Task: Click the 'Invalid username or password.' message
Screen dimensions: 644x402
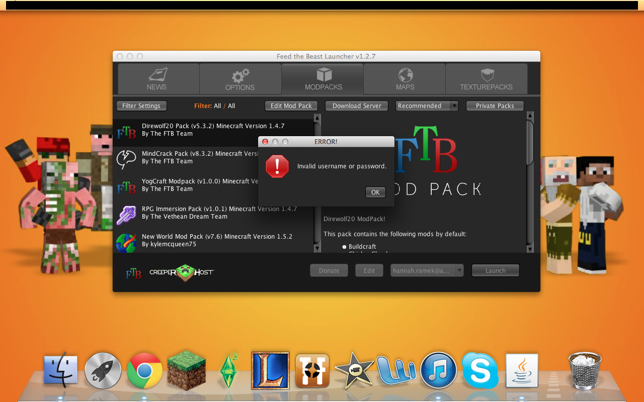Action: tap(342, 166)
